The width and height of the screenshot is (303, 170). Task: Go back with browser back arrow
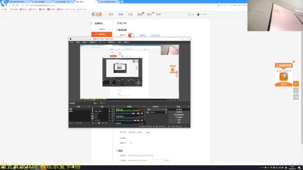click(10, 5)
